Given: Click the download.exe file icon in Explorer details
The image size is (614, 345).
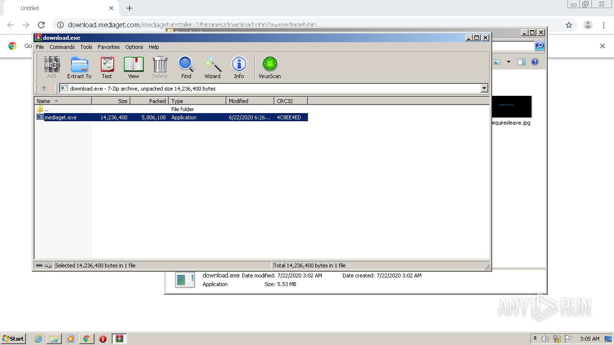Looking at the screenshot, I should click(185, 279).
